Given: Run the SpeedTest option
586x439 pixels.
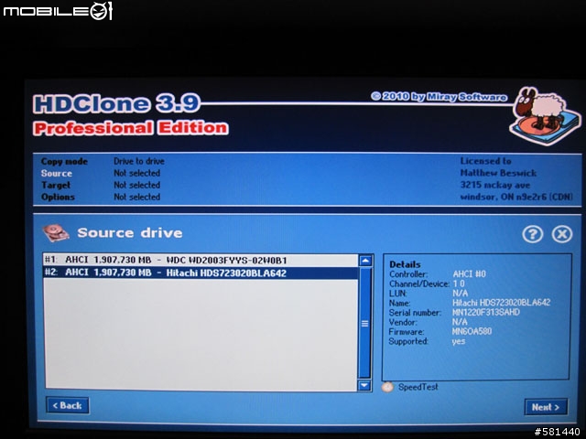Looking at the screenshot, I should click(x=418, y=387).
